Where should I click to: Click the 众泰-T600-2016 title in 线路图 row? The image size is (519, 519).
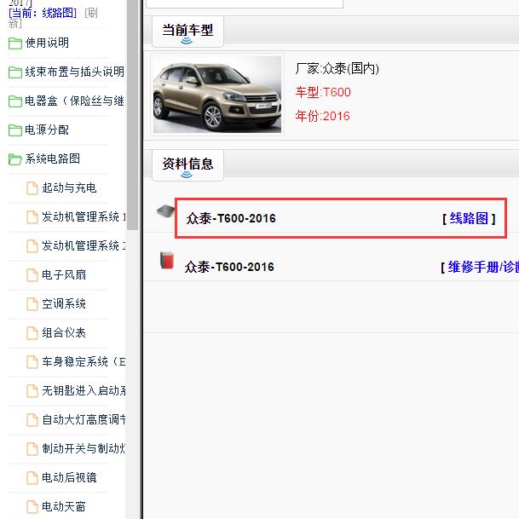point(231,218)
